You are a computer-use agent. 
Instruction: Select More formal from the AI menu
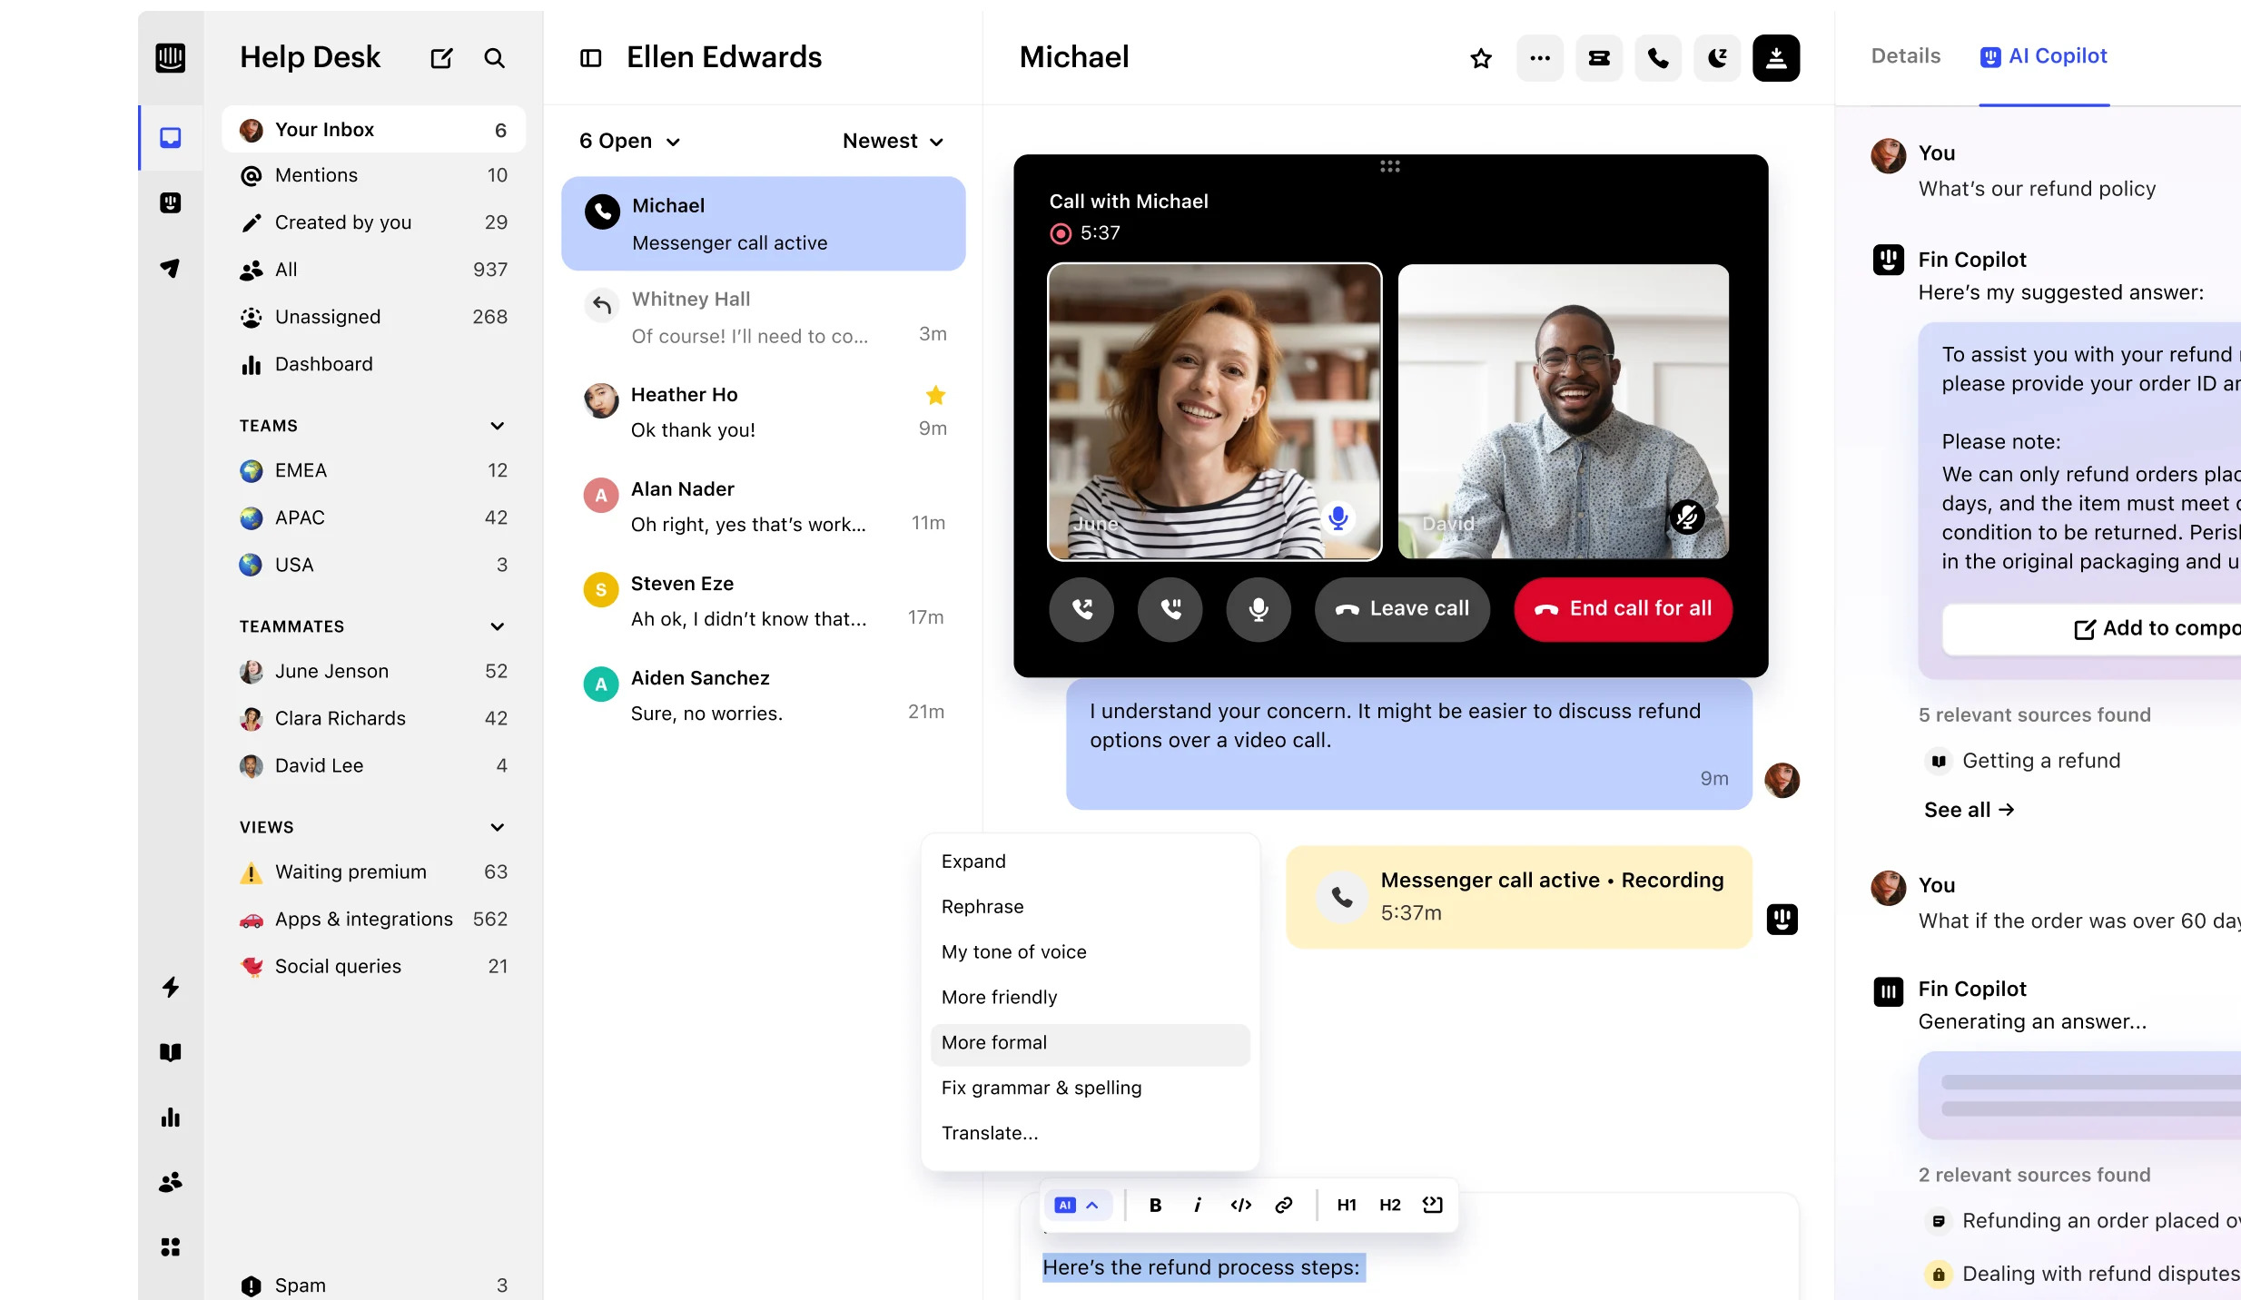click(x=994, y=1042)
